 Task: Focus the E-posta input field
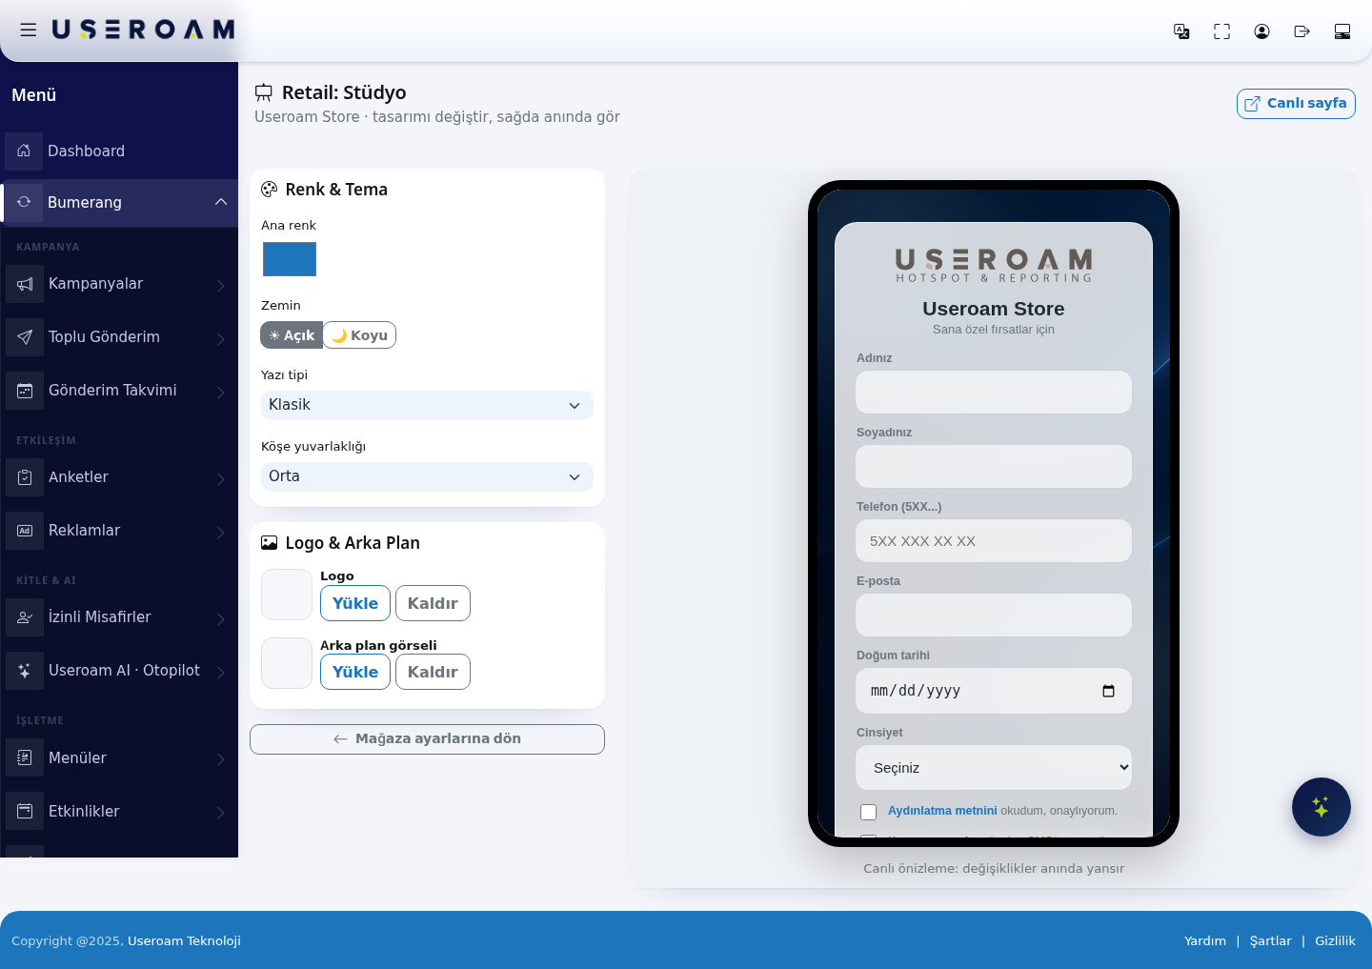coord(994,616)
